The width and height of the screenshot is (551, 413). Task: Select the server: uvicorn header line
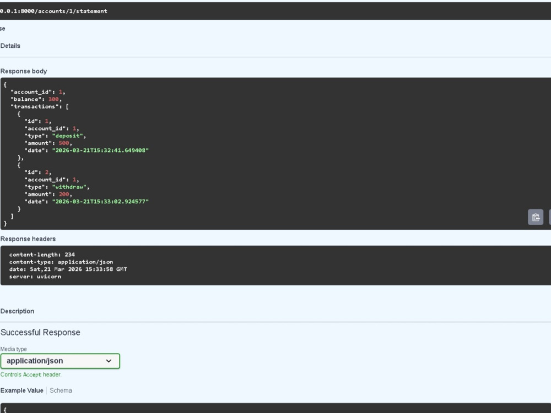35,277
